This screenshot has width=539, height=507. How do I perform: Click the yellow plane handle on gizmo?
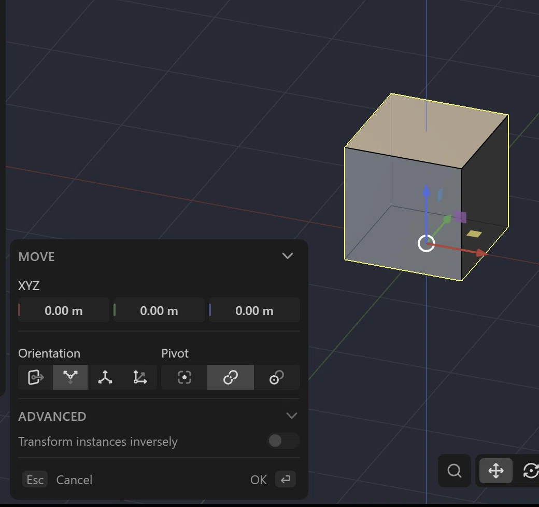click(x=474, y=234)
